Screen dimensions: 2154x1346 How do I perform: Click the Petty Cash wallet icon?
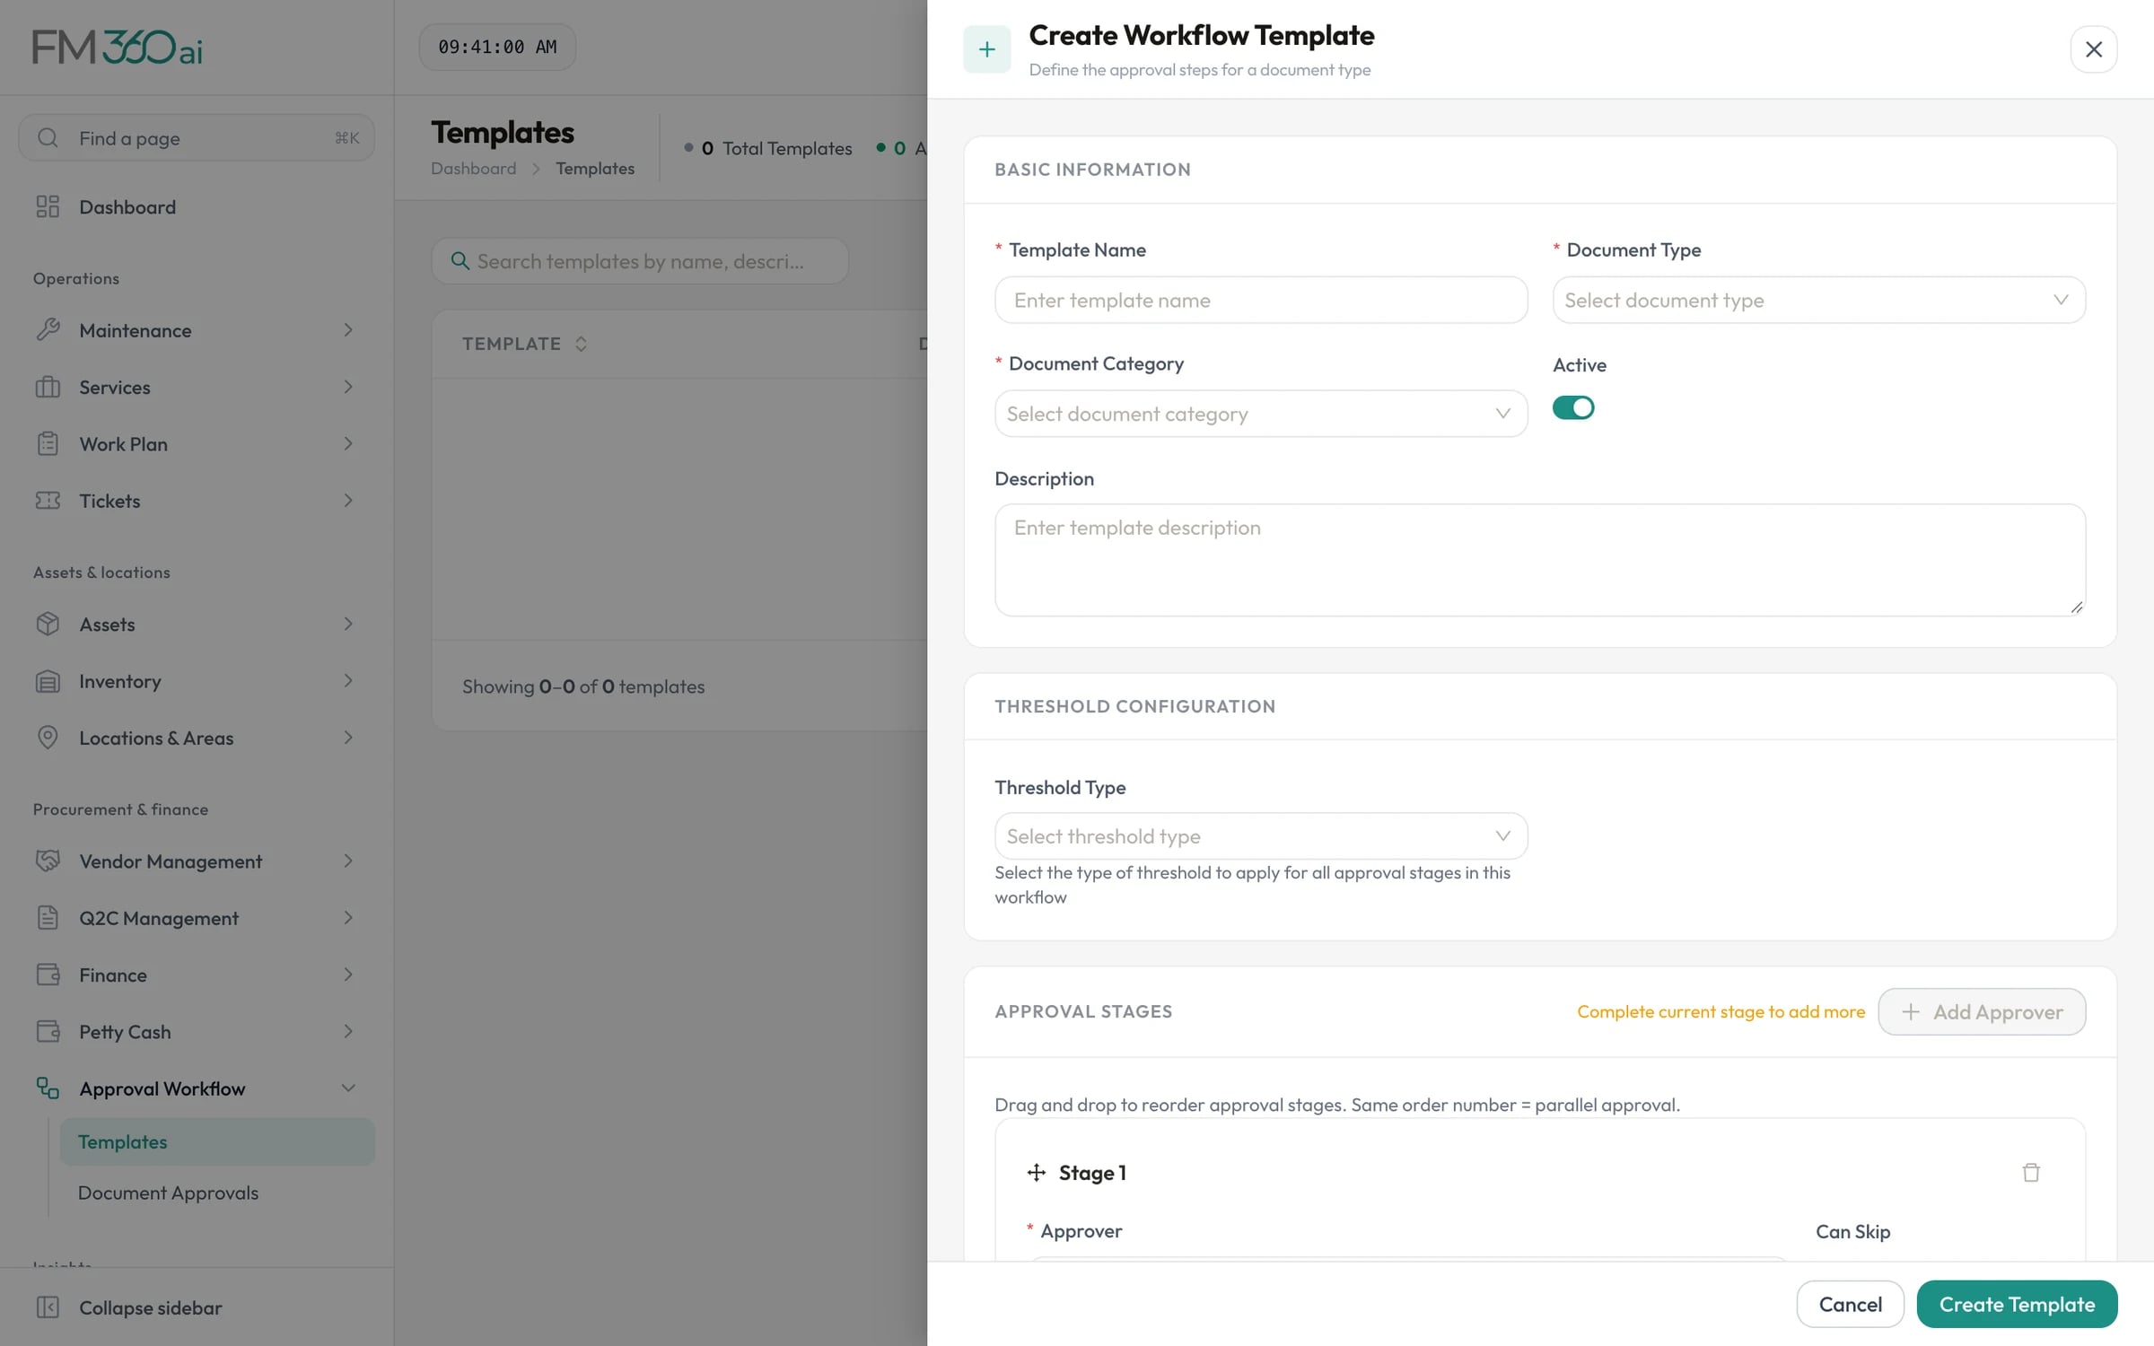[48, 1031]
